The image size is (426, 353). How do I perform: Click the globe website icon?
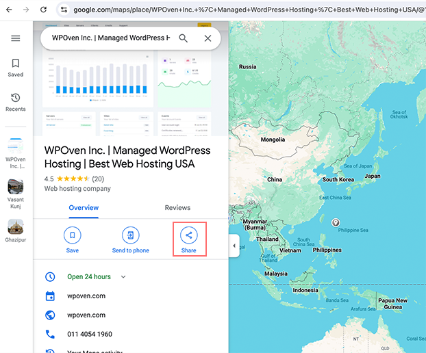click(x=50, y=315)
